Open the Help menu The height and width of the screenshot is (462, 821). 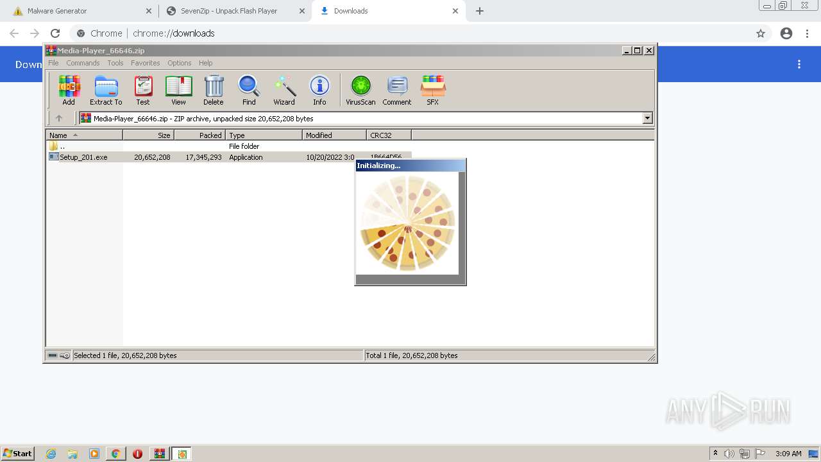[205, 63]
